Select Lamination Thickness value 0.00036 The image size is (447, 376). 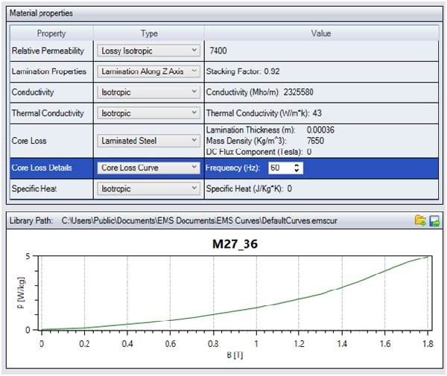pos(320,130)
